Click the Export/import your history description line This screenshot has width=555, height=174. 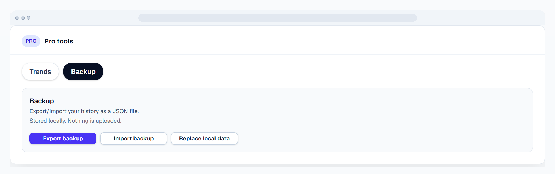point(84,111)
